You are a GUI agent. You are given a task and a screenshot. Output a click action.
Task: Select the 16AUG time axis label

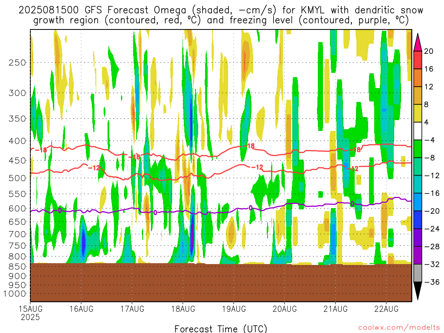81,309
